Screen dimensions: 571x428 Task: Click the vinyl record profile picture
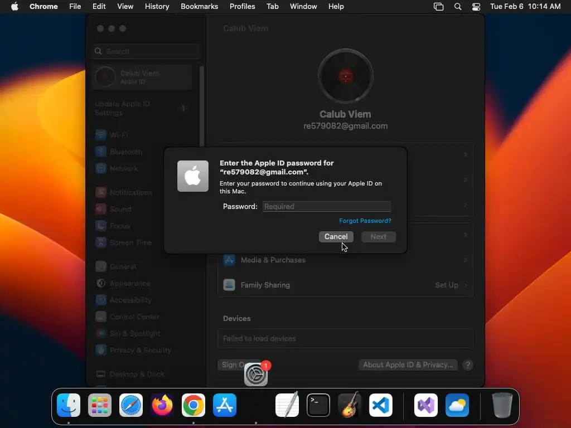click(346, 76)
